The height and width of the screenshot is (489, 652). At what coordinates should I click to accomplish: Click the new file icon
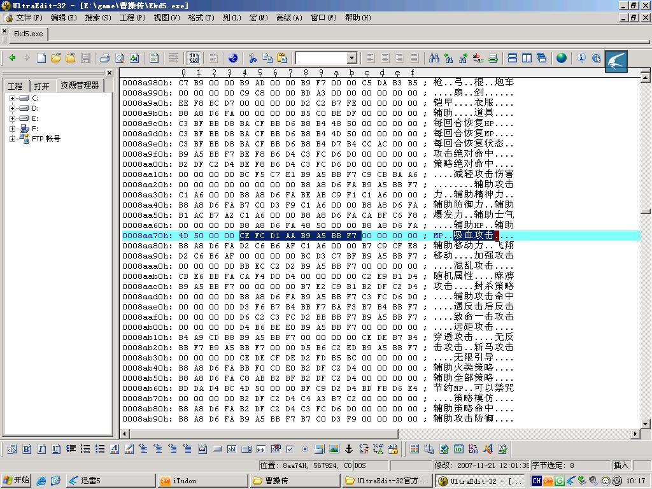pyautogui.click(x=41, y=58)
